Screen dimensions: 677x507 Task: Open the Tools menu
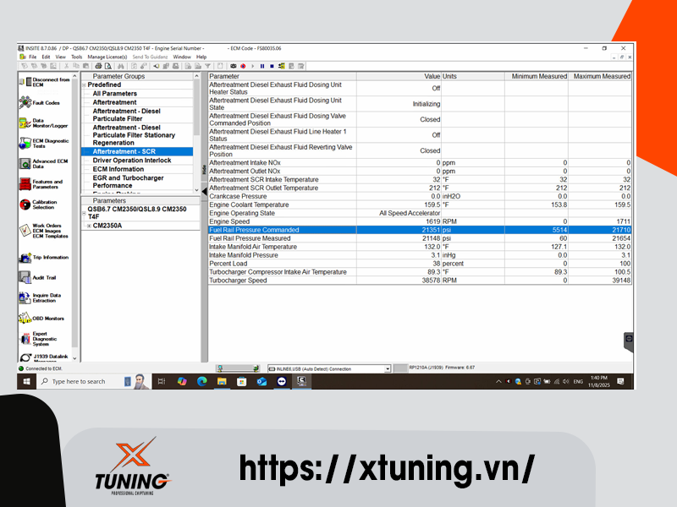click(x=76, y=57)
